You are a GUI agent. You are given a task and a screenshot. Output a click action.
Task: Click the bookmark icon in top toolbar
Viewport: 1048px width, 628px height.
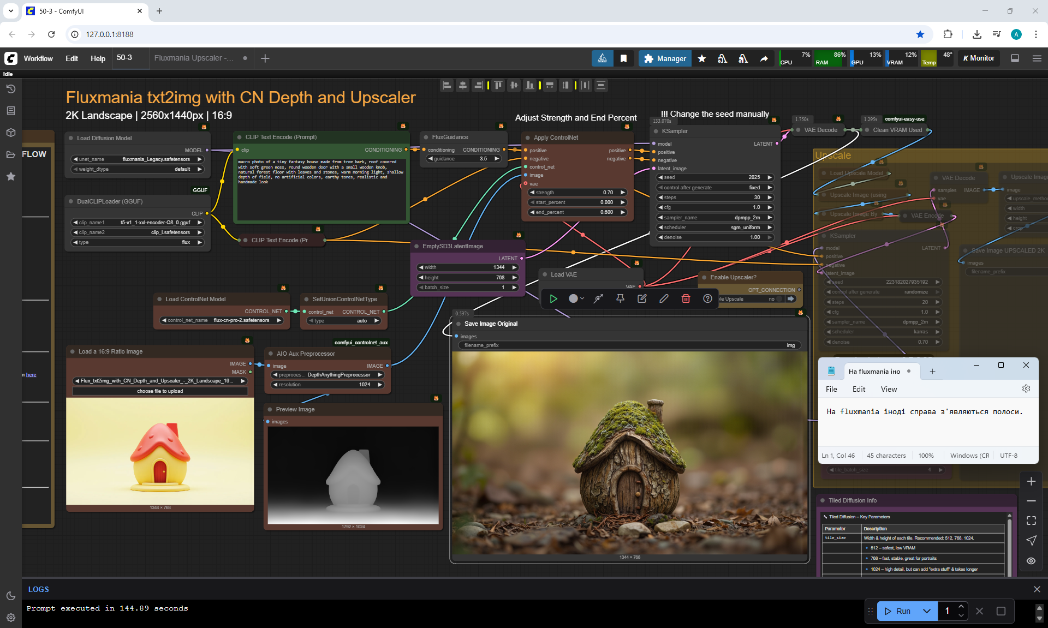pyautogui.click(x=623, y=58)
